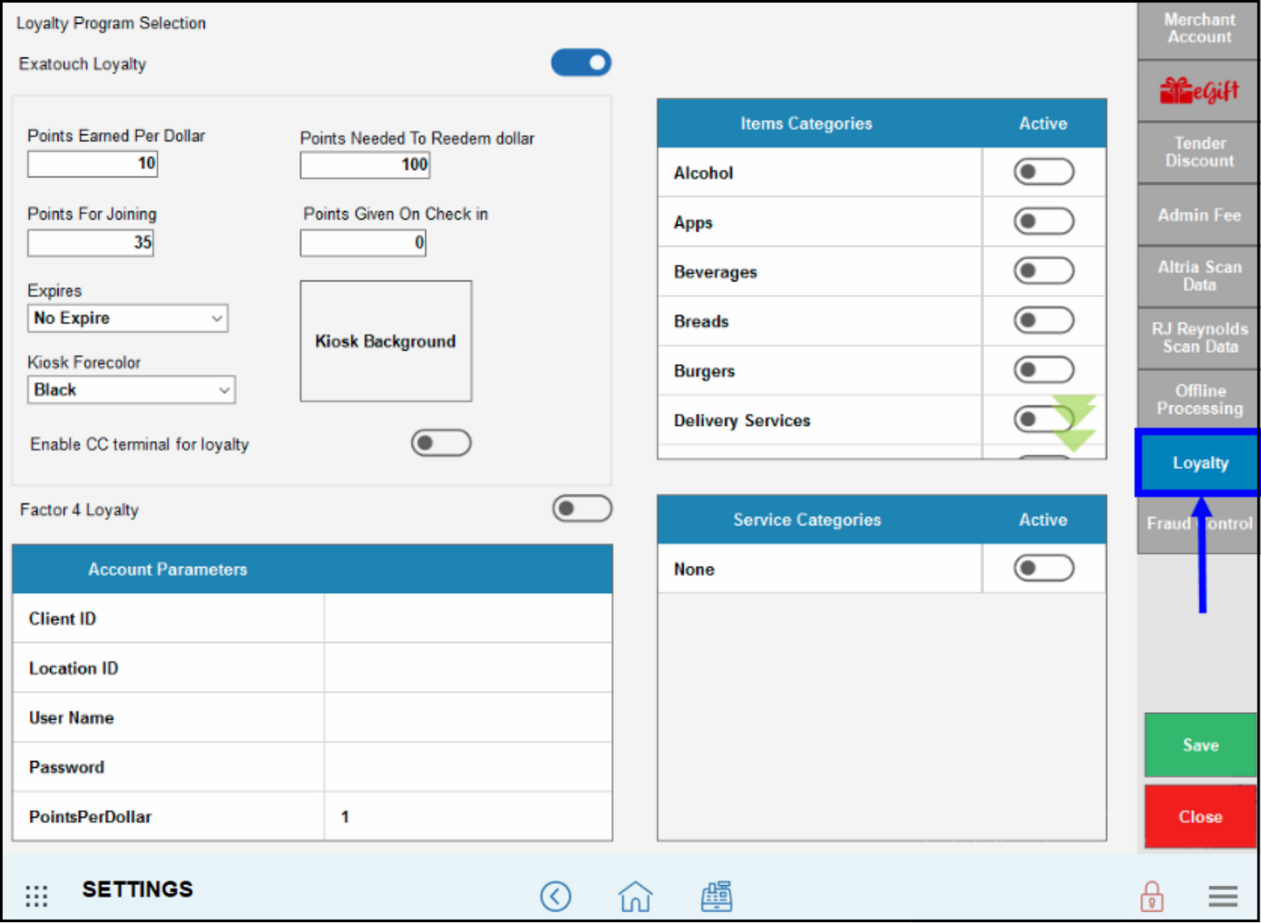Image resolution: width=1261 pixels, height=923 pixels.
Task: Activate the Burgers category toggle
Action: [1043, 370]
